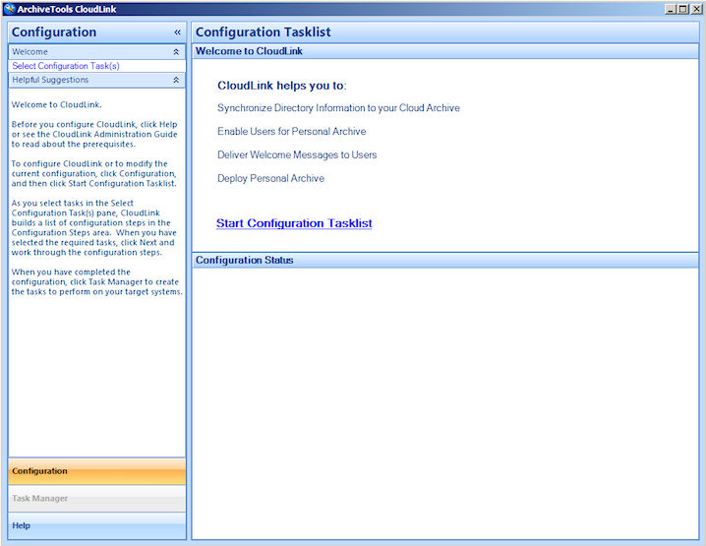
Task: Maximize the CloudLink window
Action: pos(683,9)
